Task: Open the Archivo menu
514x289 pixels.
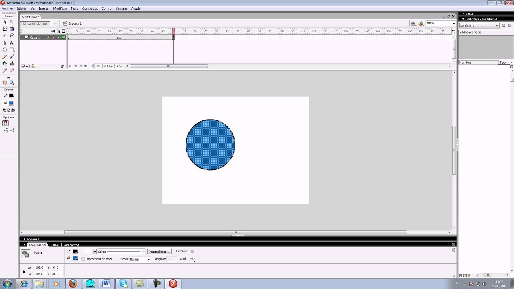Action: pyautogui.click(x=7, y=8)
